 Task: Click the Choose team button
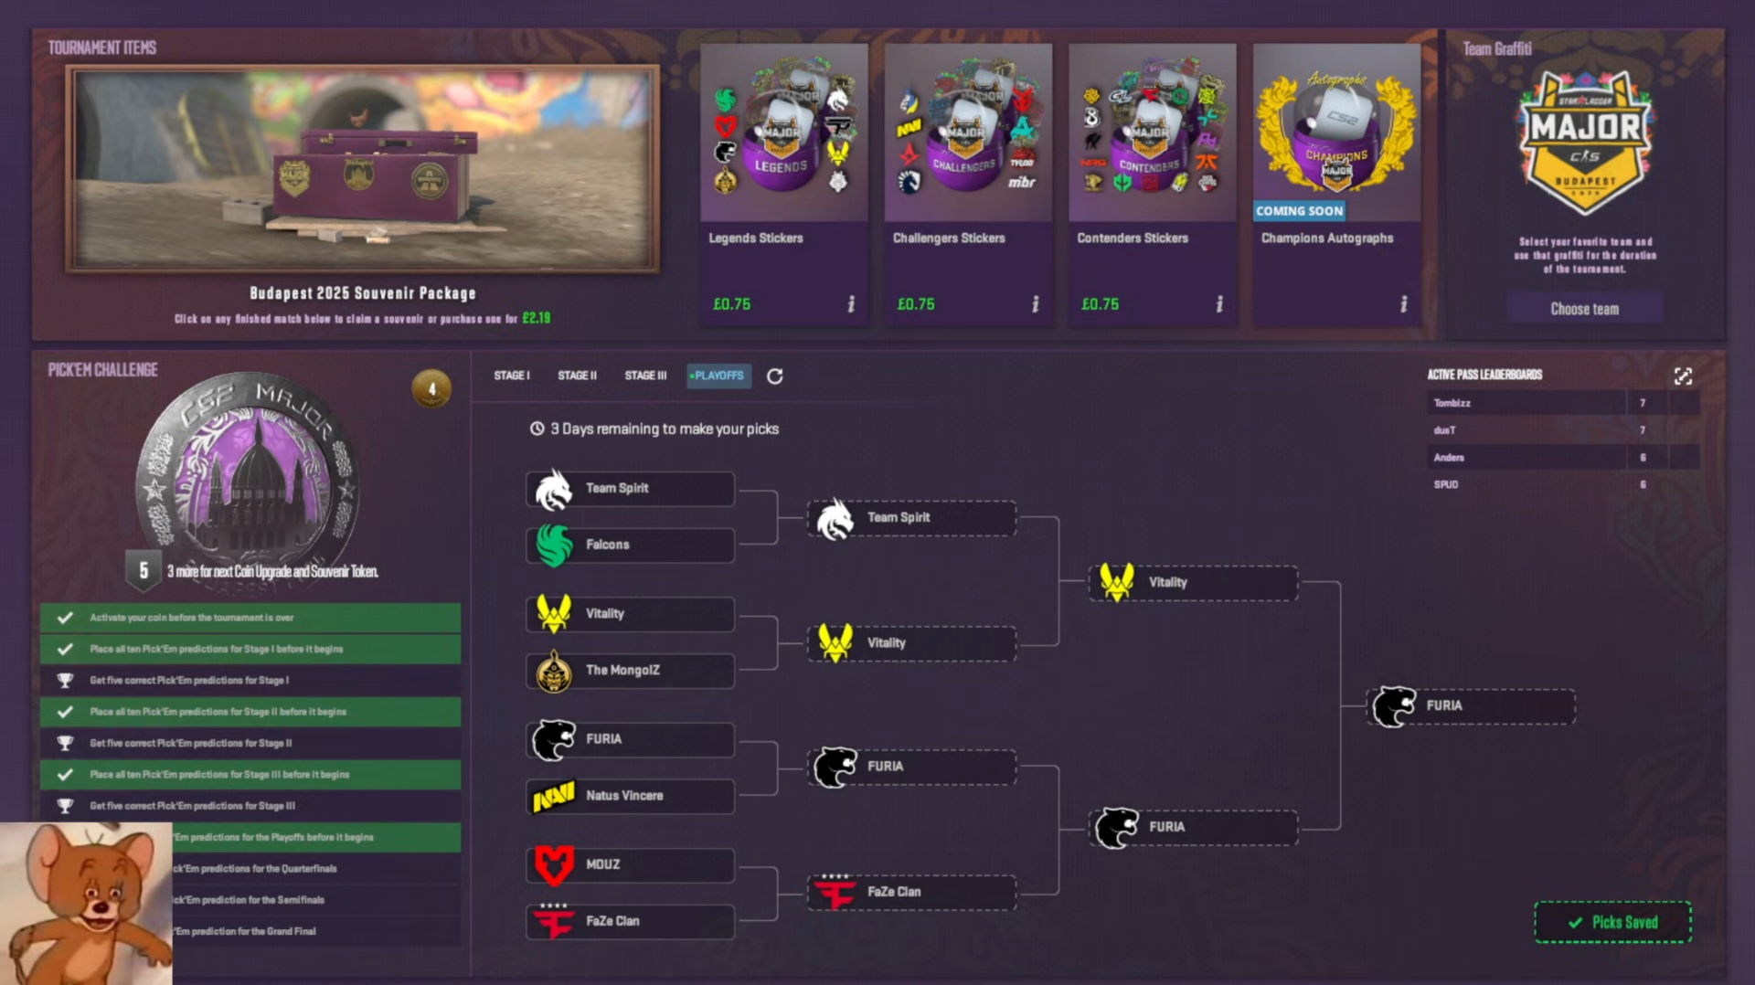click(1584, 309)
